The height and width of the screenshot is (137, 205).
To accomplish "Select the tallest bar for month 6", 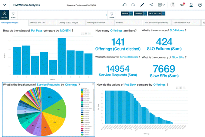I will 62,56.
